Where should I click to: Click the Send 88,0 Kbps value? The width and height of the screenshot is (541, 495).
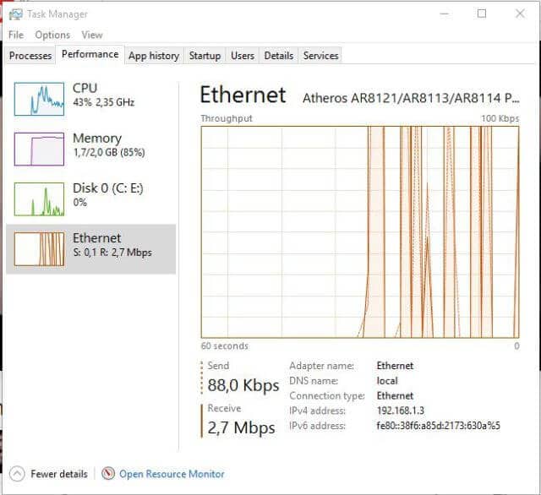point(243,385)
